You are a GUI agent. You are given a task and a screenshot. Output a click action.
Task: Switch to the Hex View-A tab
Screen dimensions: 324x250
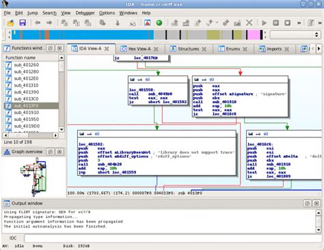click(139, 48)
